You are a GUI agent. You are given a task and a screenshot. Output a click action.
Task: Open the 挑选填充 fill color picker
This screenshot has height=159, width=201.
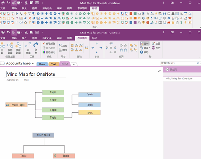pos(49,52)
